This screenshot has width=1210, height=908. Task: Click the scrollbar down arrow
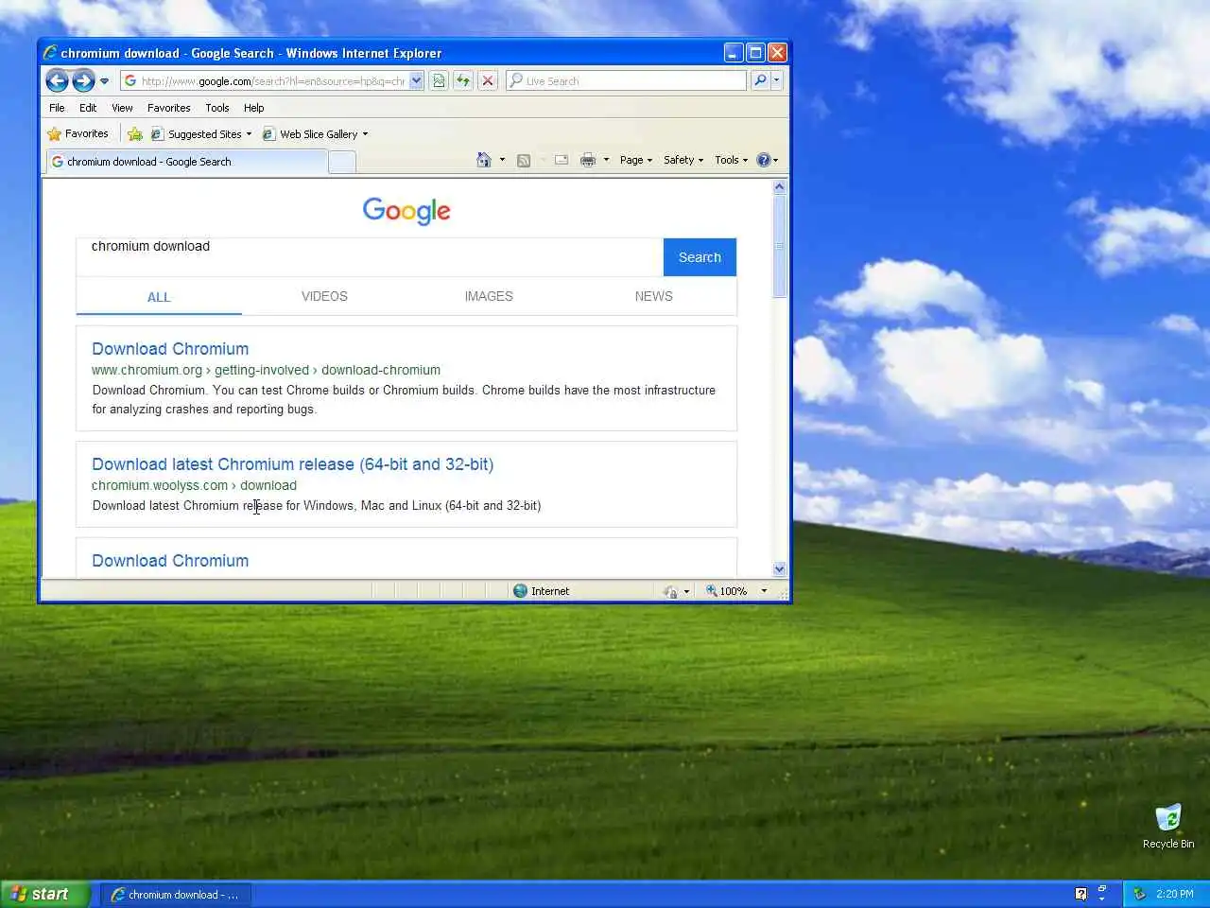pos(780,568)
